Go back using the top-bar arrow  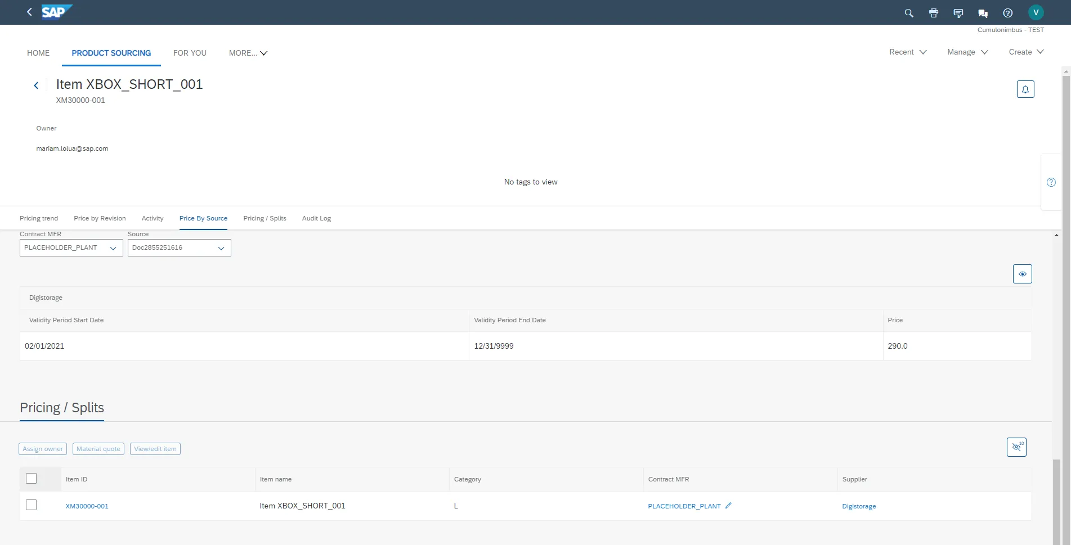click(29, 12)
